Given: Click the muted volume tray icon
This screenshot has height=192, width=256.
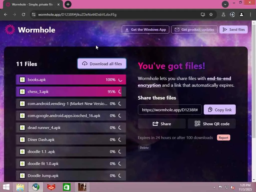Looking at the screenshot, I should 232,187.
